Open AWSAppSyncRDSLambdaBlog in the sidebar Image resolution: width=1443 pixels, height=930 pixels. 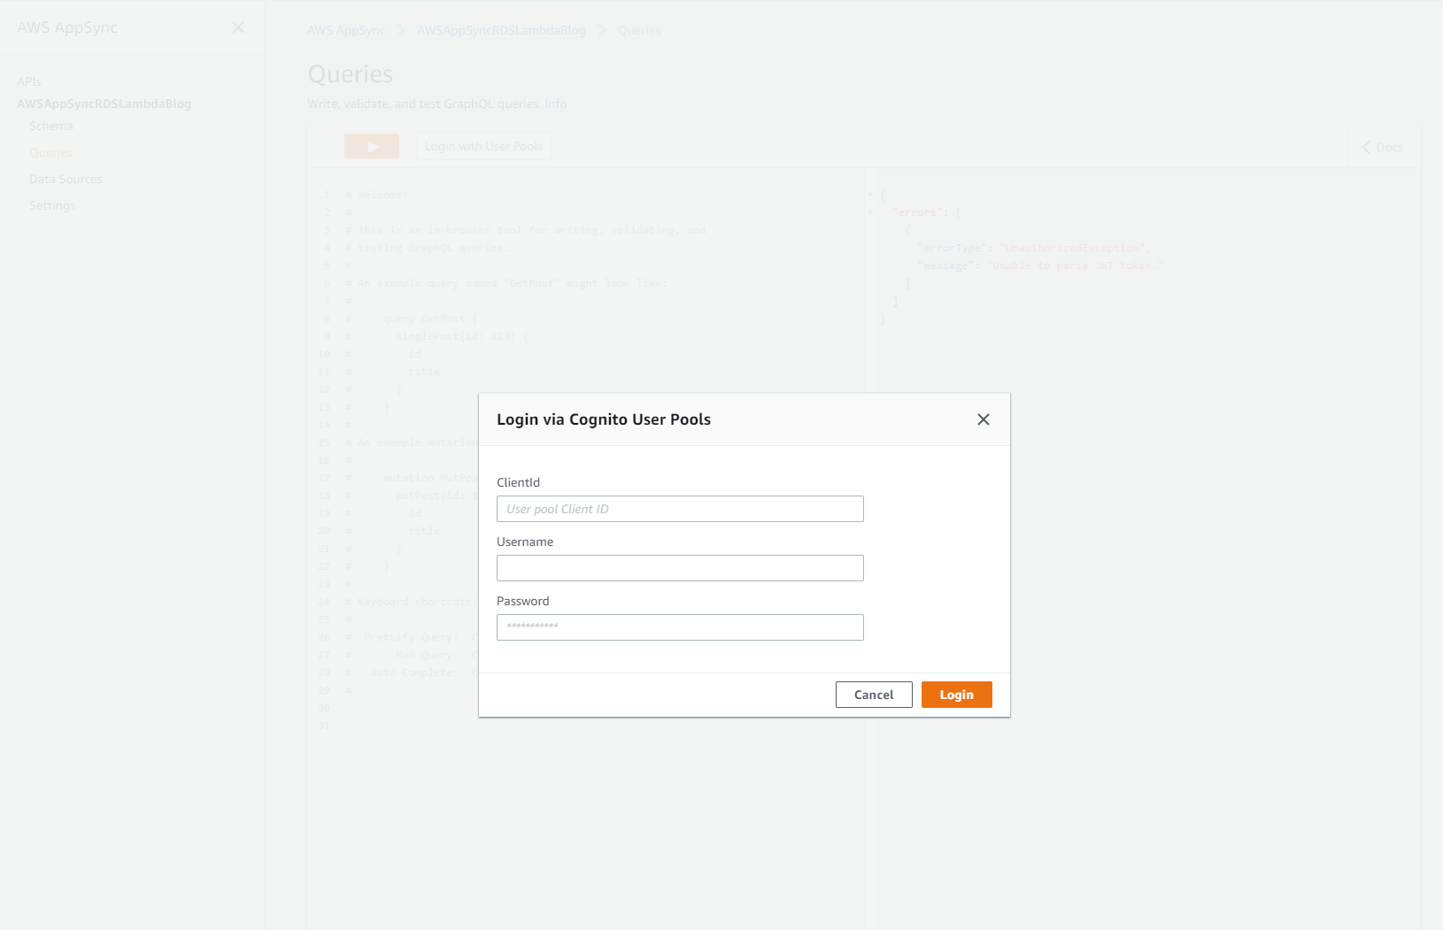pyautogui.click(x=104, y=104)
